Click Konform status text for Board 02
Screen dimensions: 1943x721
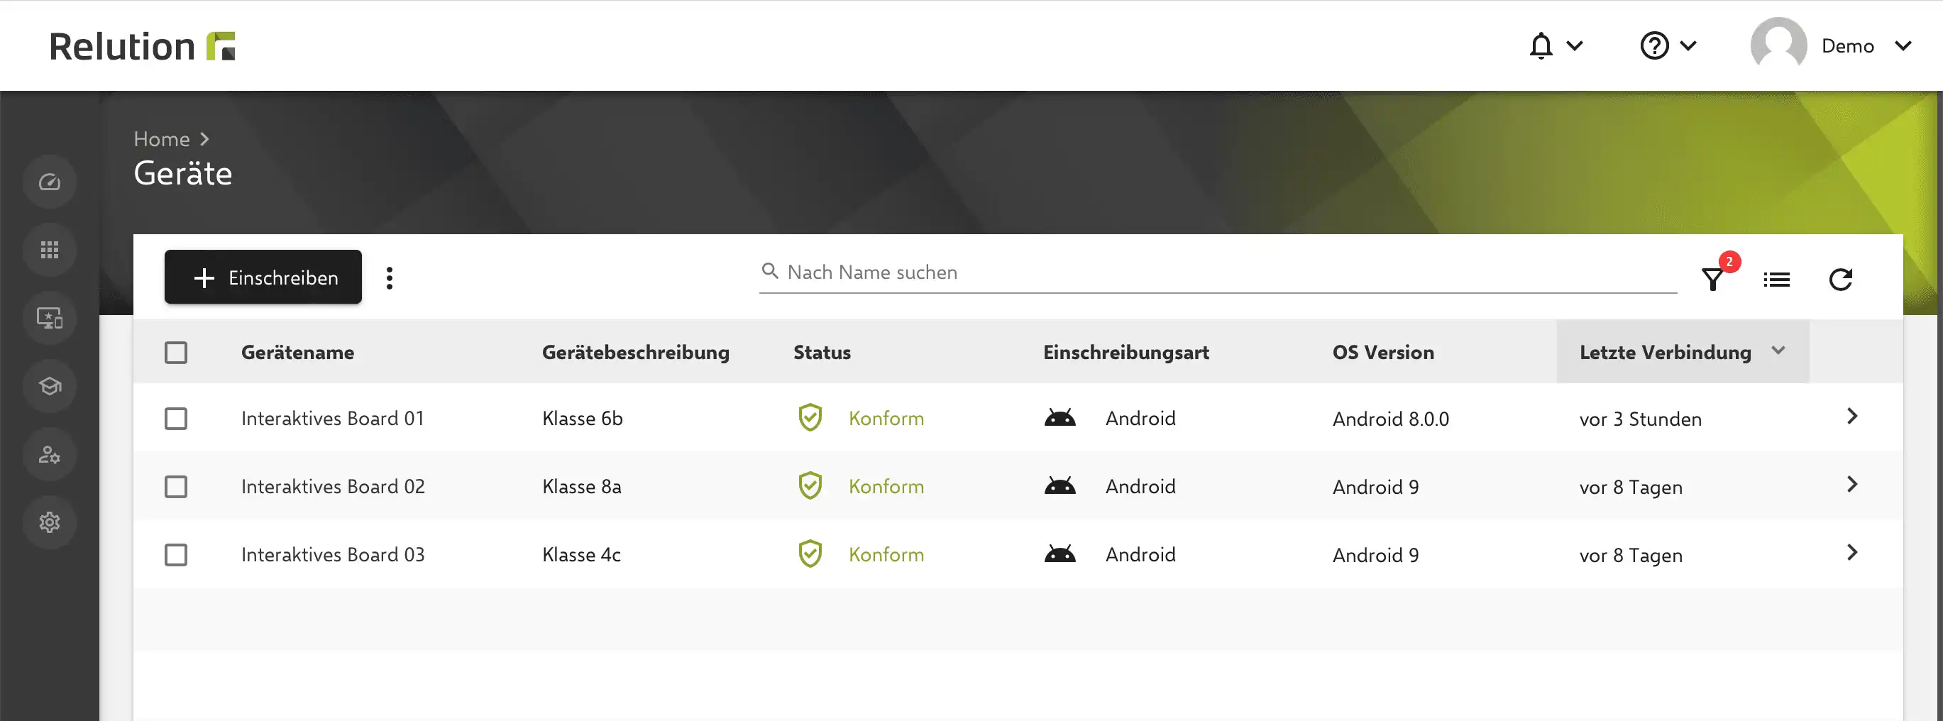(x=886, y=486)
